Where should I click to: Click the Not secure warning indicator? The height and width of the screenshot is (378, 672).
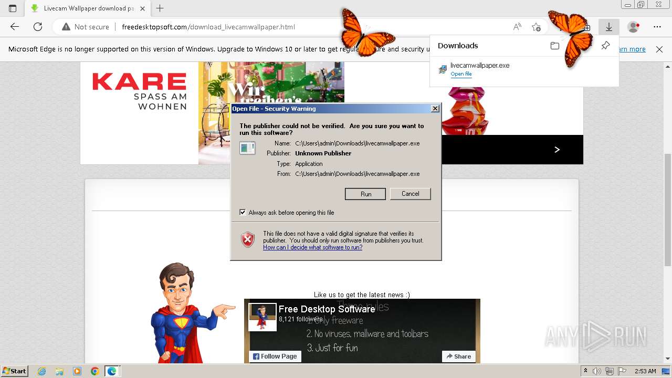86,27
